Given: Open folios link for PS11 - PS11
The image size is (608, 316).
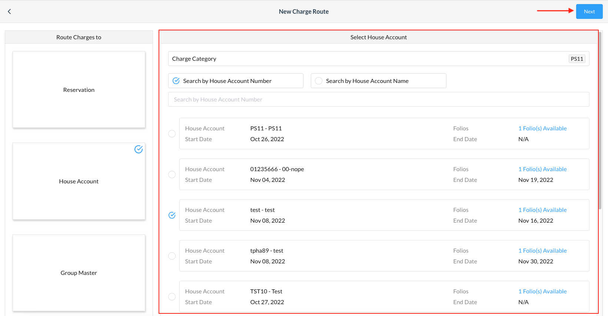Looking at the screenshot, I should 542,129.
